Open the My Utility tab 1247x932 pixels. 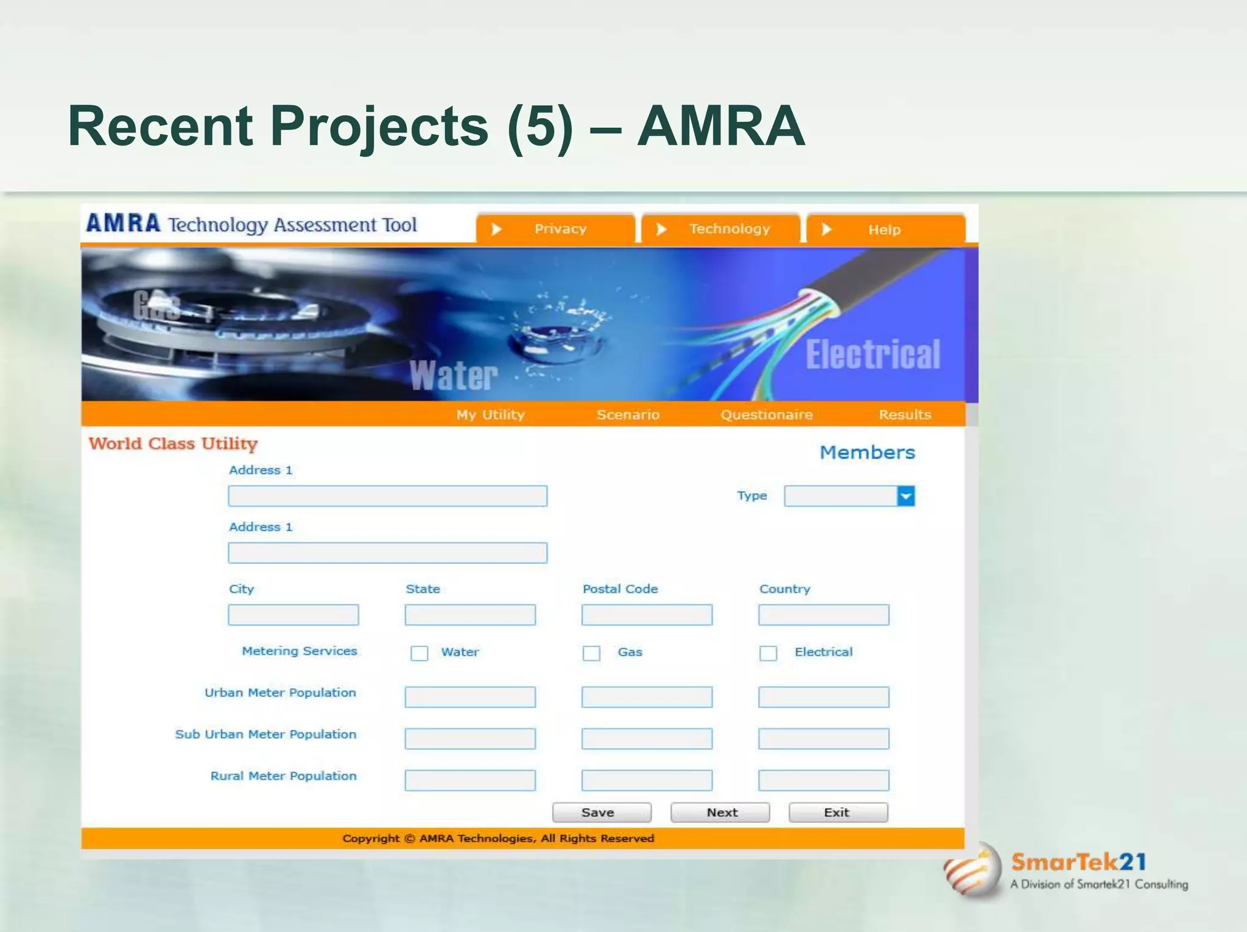[490, 415]
